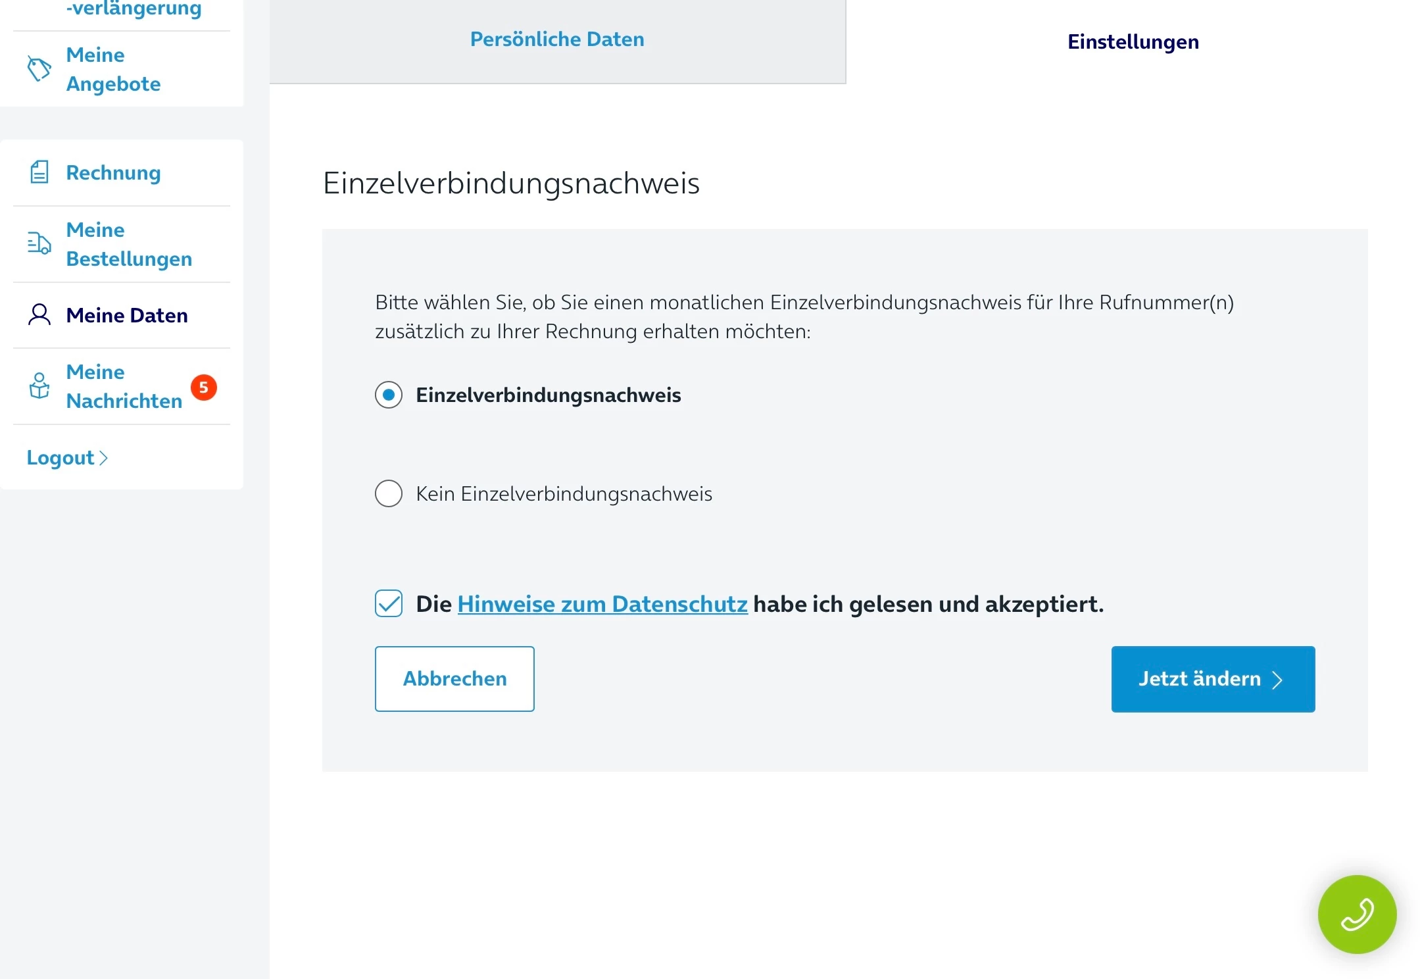Click the red notification badge showing 5
Screen dimensions: 1420x979
coord(204,388)
